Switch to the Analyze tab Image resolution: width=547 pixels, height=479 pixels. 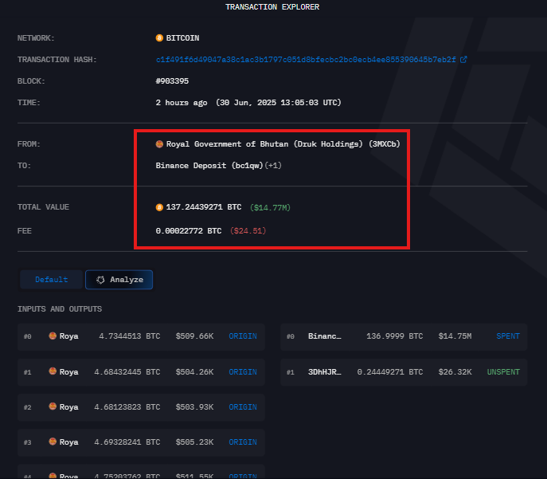119,280
